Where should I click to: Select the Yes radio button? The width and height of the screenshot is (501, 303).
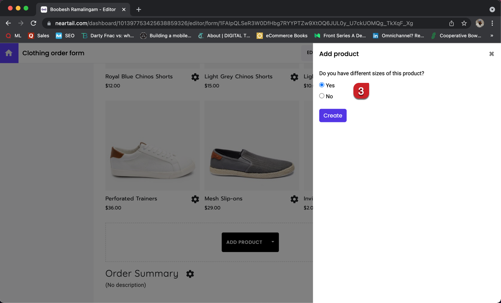(x=322, y=85)
